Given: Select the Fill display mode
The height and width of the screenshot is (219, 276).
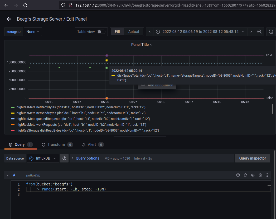Looking at the screenshot, I should 117,32.
